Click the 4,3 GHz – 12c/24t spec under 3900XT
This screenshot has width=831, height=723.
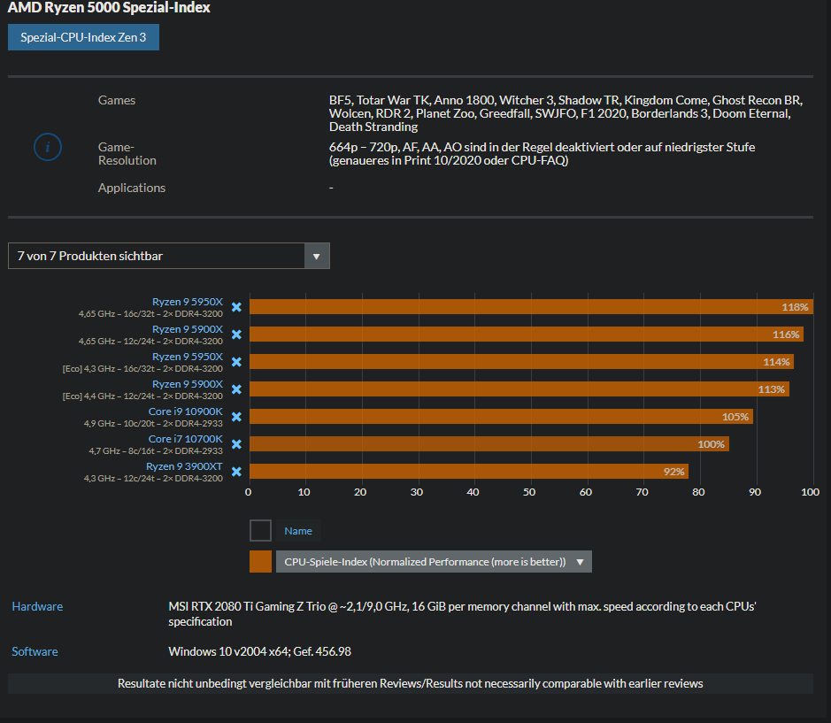pyautogui.click(x=153, y=478)
